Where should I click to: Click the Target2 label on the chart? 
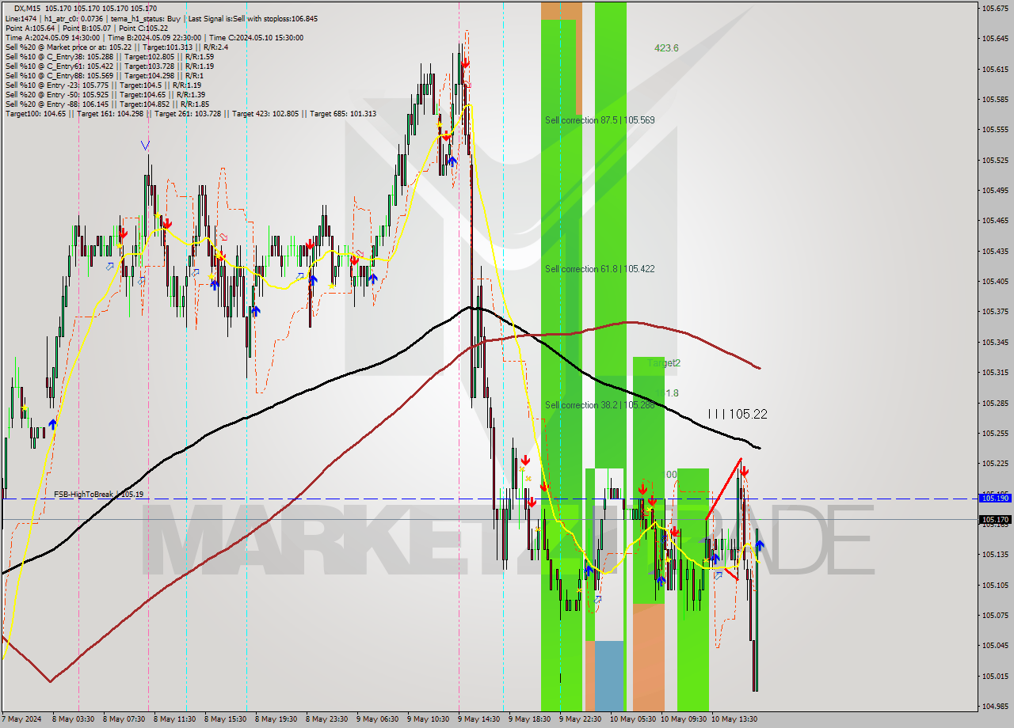pos(664,363)
